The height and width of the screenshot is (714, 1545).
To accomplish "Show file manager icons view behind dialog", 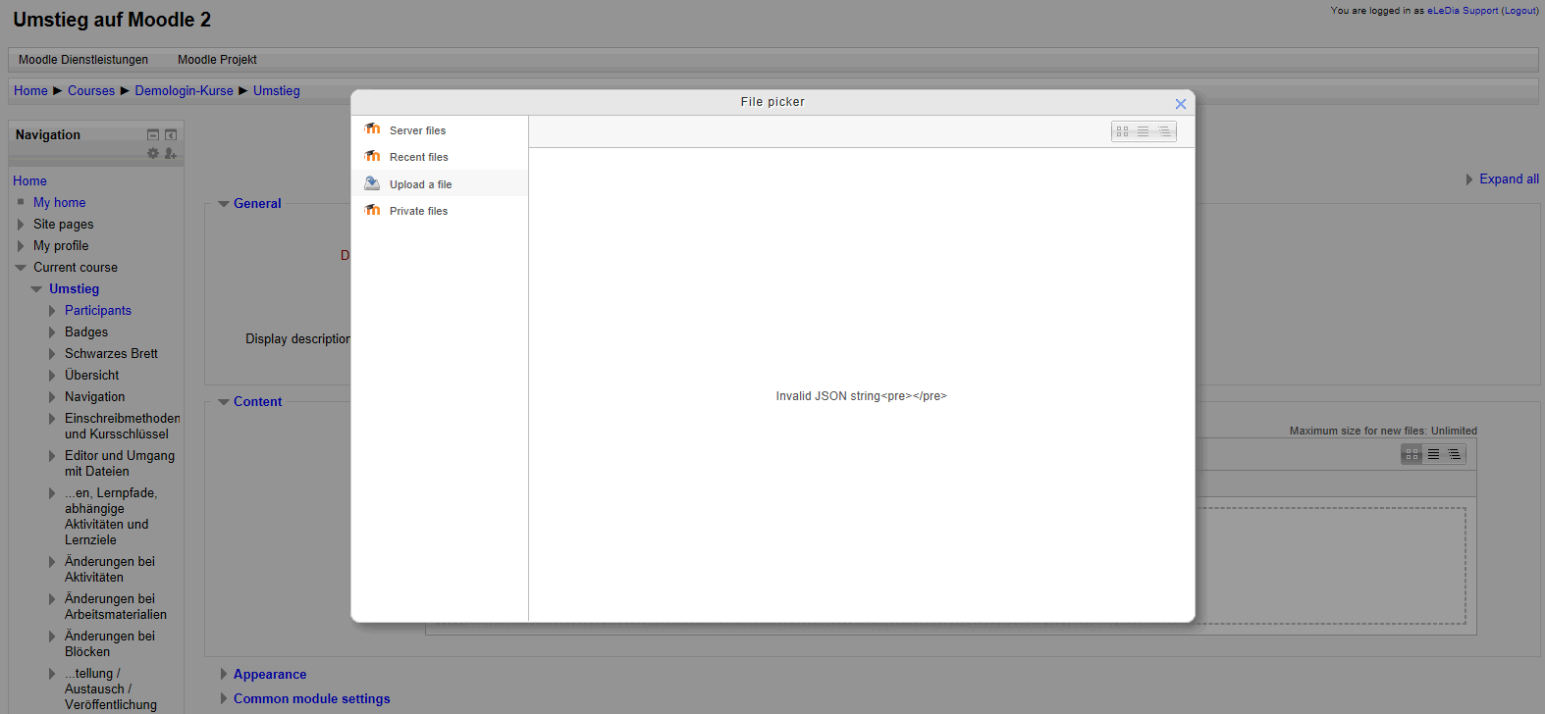I will click(1412, 454).
